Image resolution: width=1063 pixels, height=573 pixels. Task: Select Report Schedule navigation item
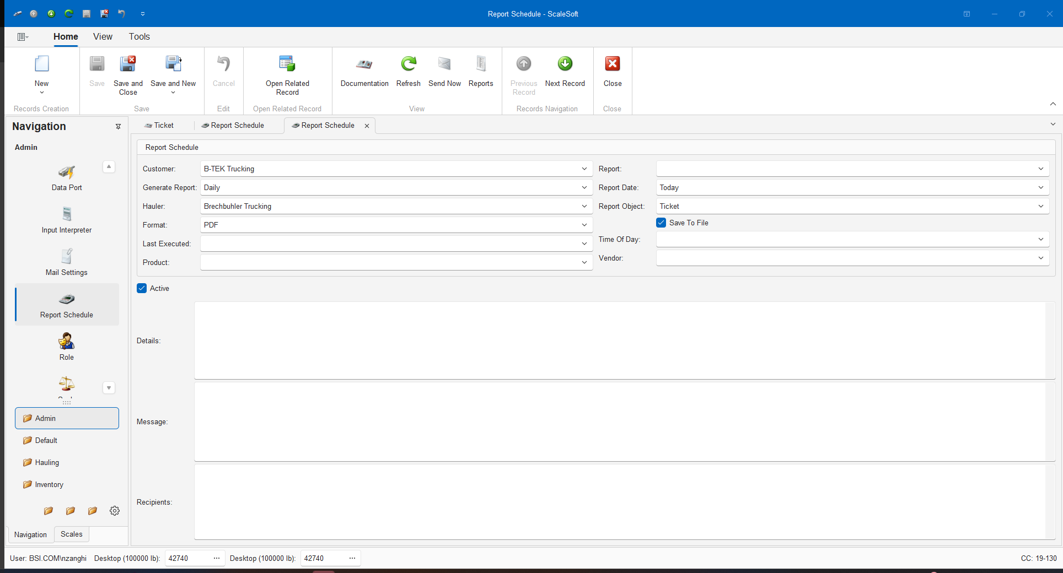pyautogui.click(x=67, y=305)
